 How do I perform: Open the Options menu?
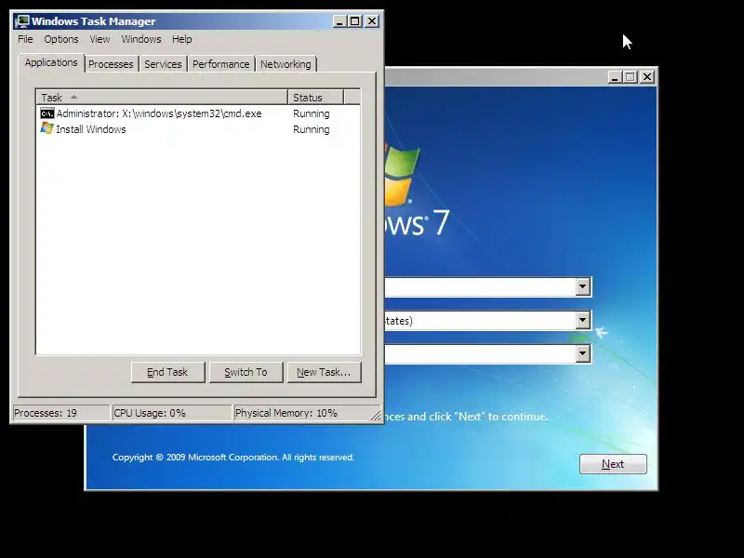61,39
